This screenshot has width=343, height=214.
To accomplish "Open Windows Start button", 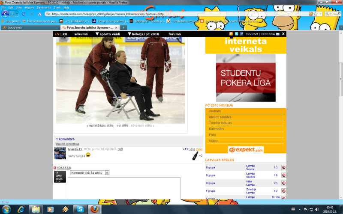I will pyautogui.click(x=6, y=209).
